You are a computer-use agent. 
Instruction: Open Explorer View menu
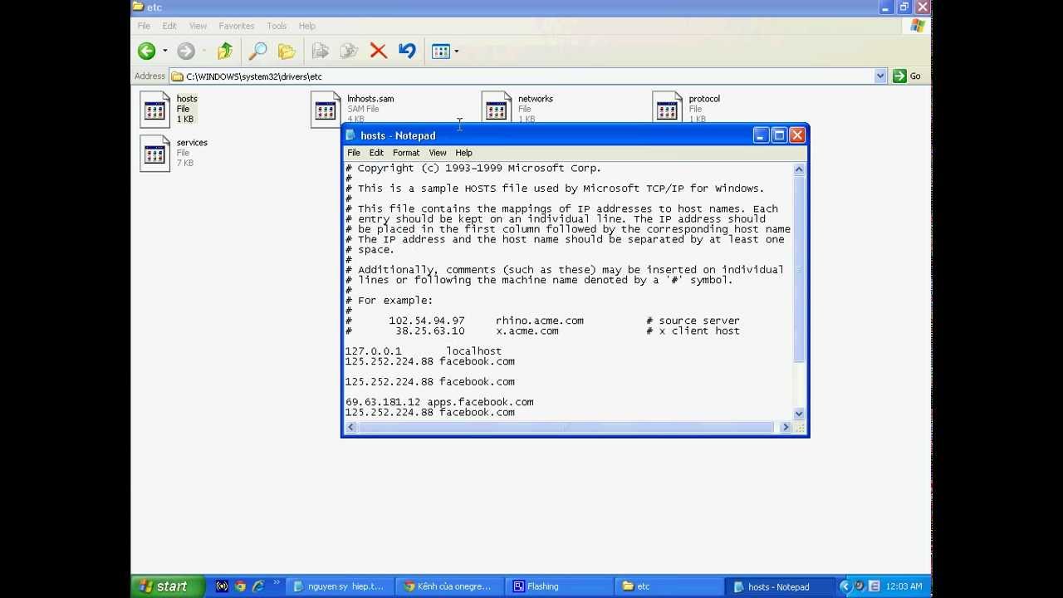(198, 26)
